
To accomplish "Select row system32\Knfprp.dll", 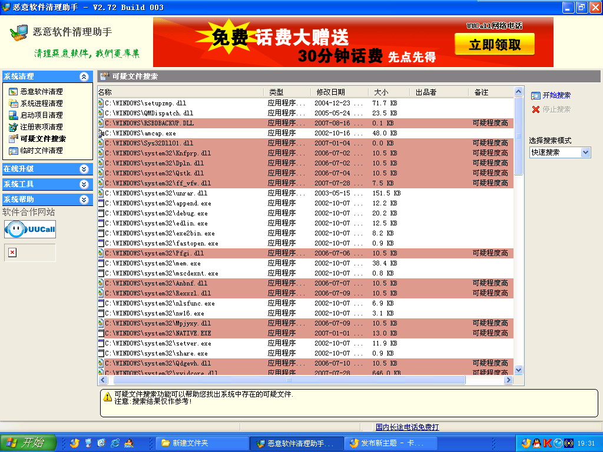I will click(x=306, y=153).
